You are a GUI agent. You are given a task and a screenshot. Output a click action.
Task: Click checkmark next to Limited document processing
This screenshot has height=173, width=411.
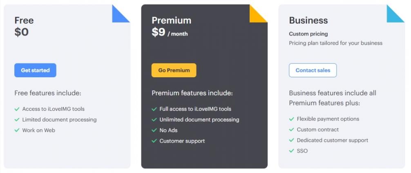click(17, 120)
